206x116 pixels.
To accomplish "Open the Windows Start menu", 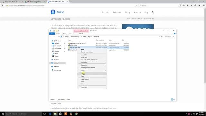I will (x=3, y=114).
